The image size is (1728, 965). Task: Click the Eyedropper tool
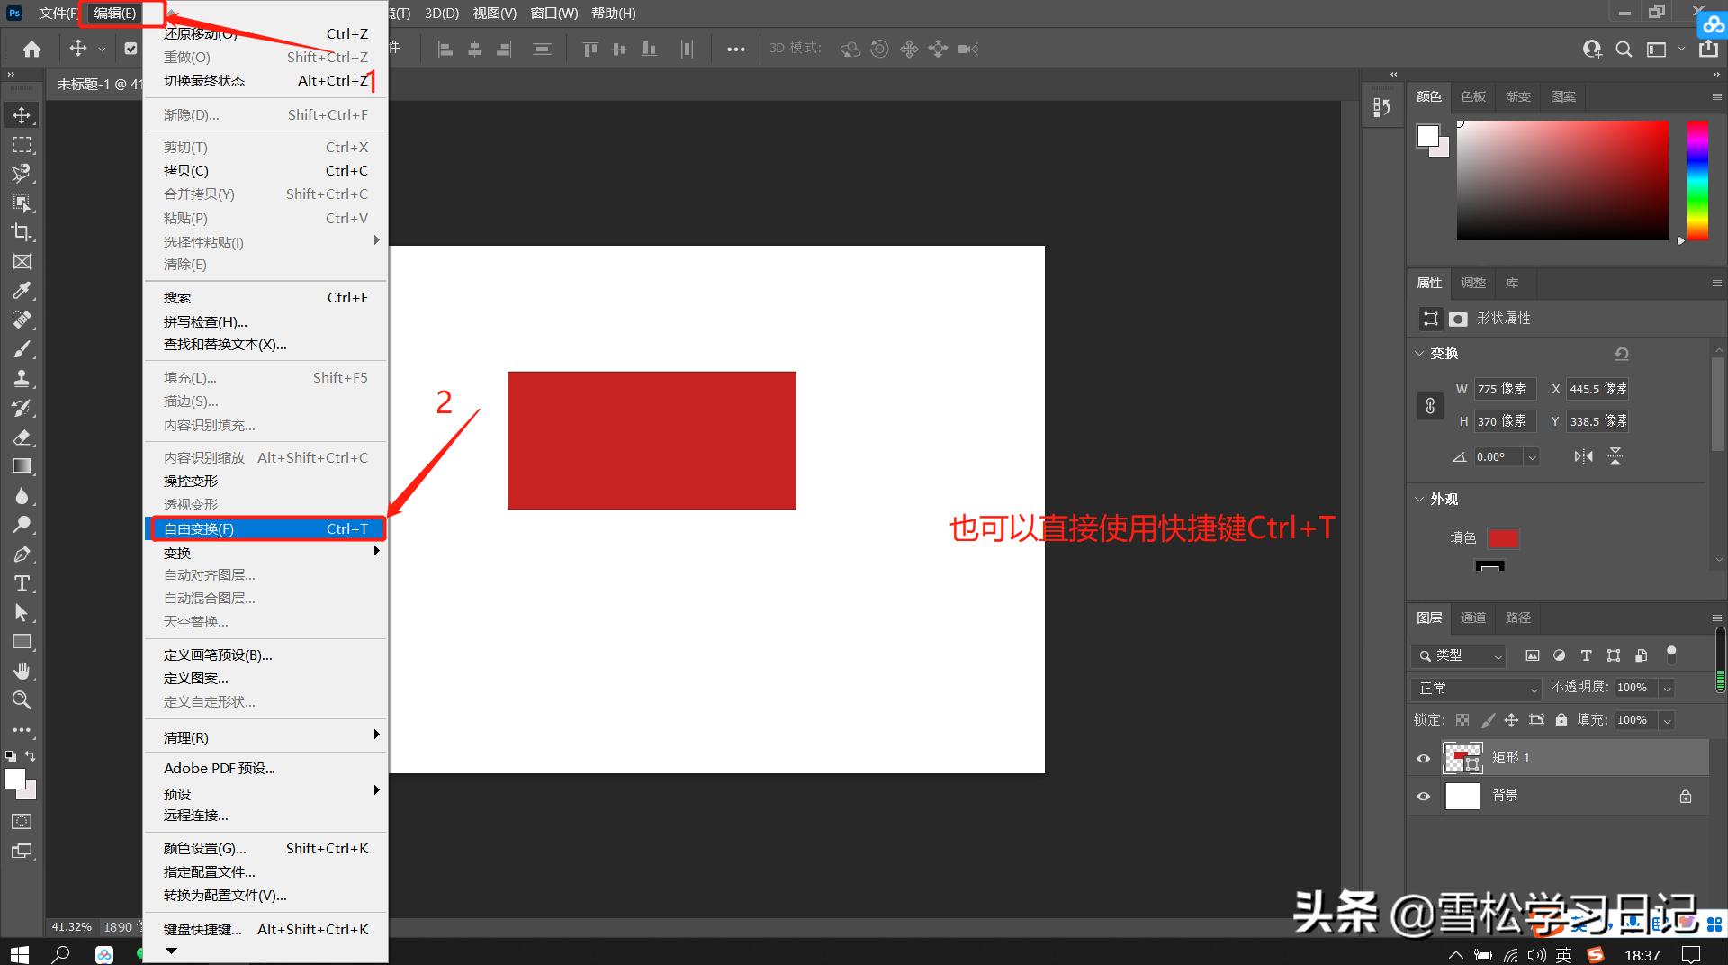[x=22, y=291]
